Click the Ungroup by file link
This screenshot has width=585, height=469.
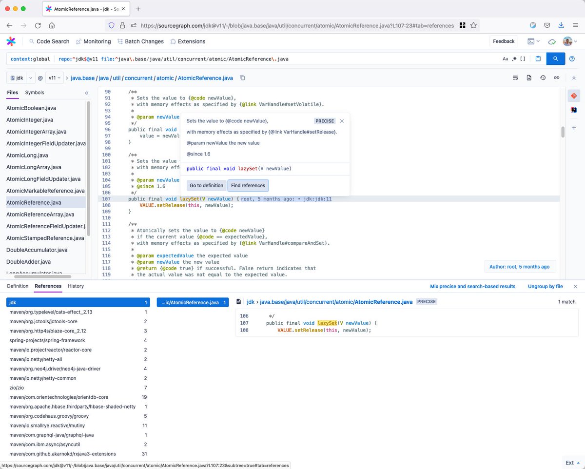tap(545, 286)
